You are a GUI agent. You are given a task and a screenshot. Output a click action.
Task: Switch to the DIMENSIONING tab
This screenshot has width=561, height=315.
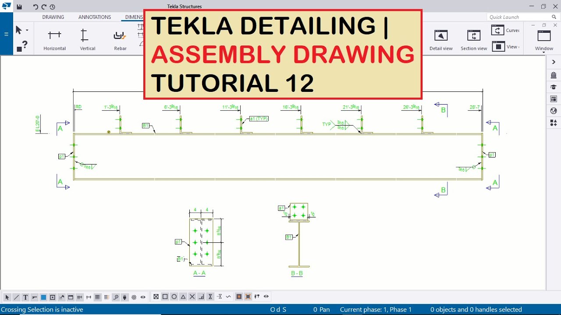tap(134, 17)
